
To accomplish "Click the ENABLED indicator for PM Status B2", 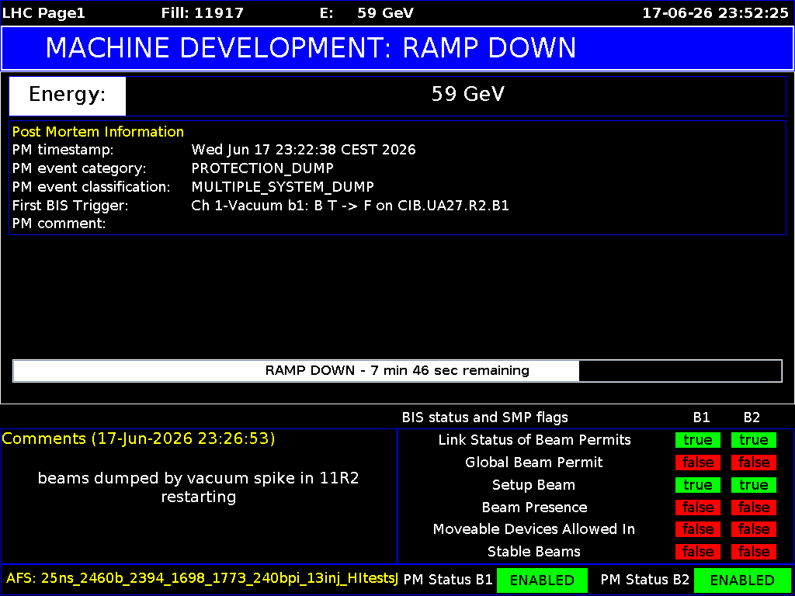I will pyautogui.click(x=743, y=580).
